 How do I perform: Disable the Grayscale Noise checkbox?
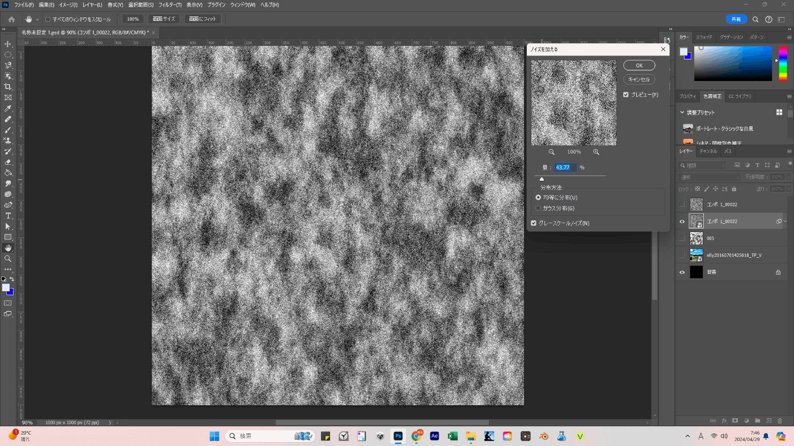tap(534, 223)
